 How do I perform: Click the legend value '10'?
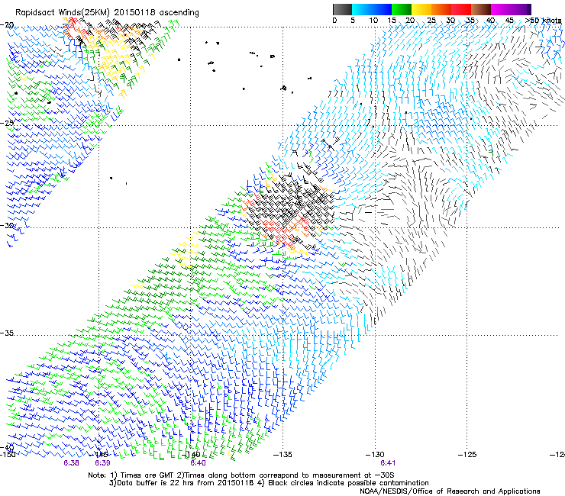coord(373,20)
